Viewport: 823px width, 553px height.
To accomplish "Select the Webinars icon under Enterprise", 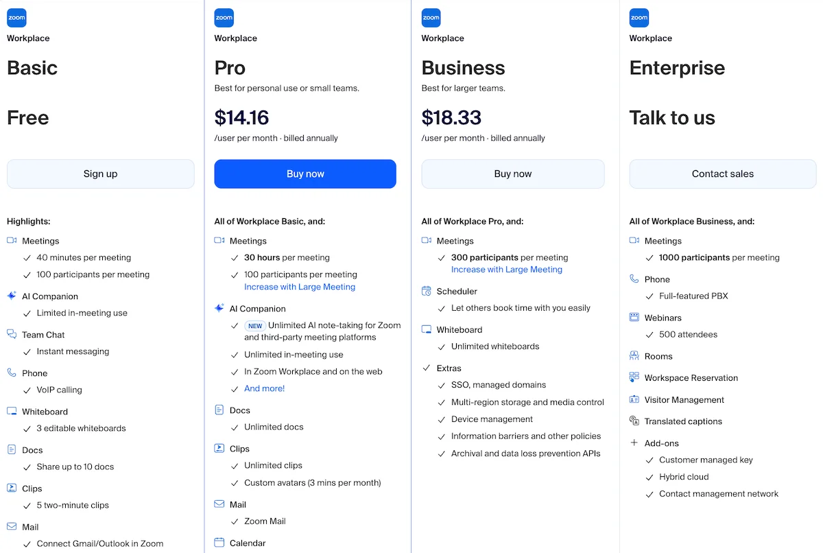I will 634,318.
